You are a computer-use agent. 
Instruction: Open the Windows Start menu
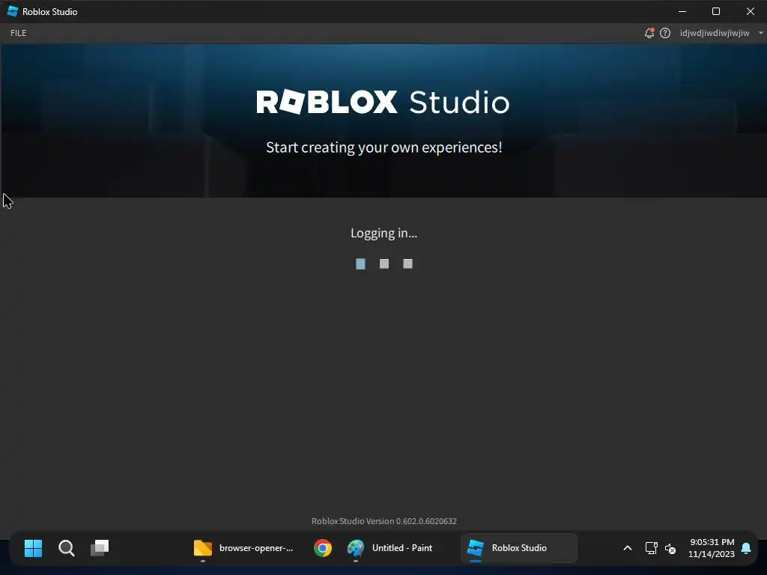(x=33, y=548)
